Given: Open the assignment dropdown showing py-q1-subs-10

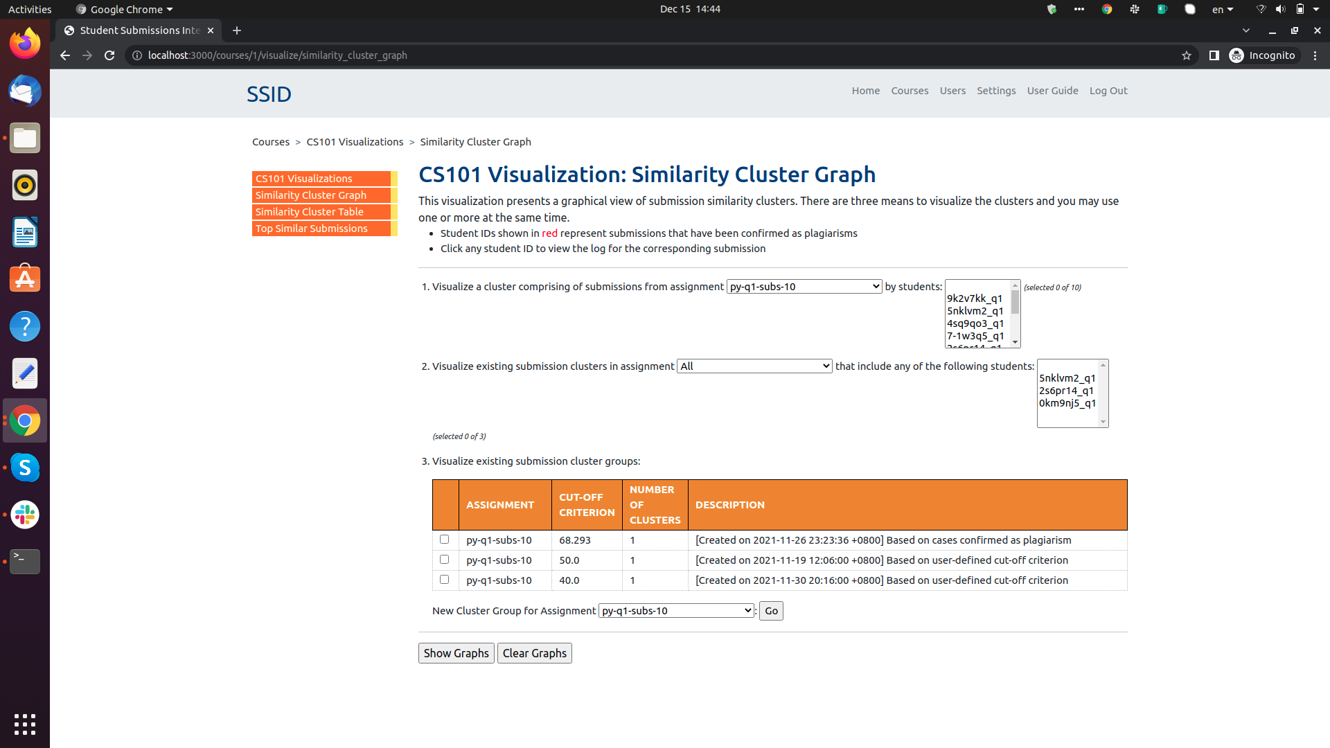Looking at the screenshot, I should pyautogui.click(x=804, y=286).
